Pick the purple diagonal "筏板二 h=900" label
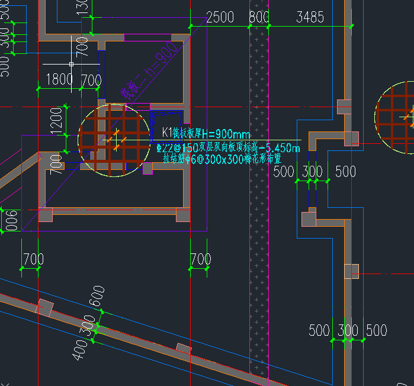The height and width of the screenshot is (386, 414). [x=149, y=70]
